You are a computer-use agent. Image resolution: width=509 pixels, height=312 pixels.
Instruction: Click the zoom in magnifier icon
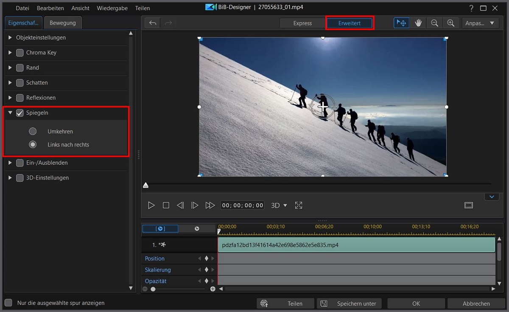click(451, 23)
